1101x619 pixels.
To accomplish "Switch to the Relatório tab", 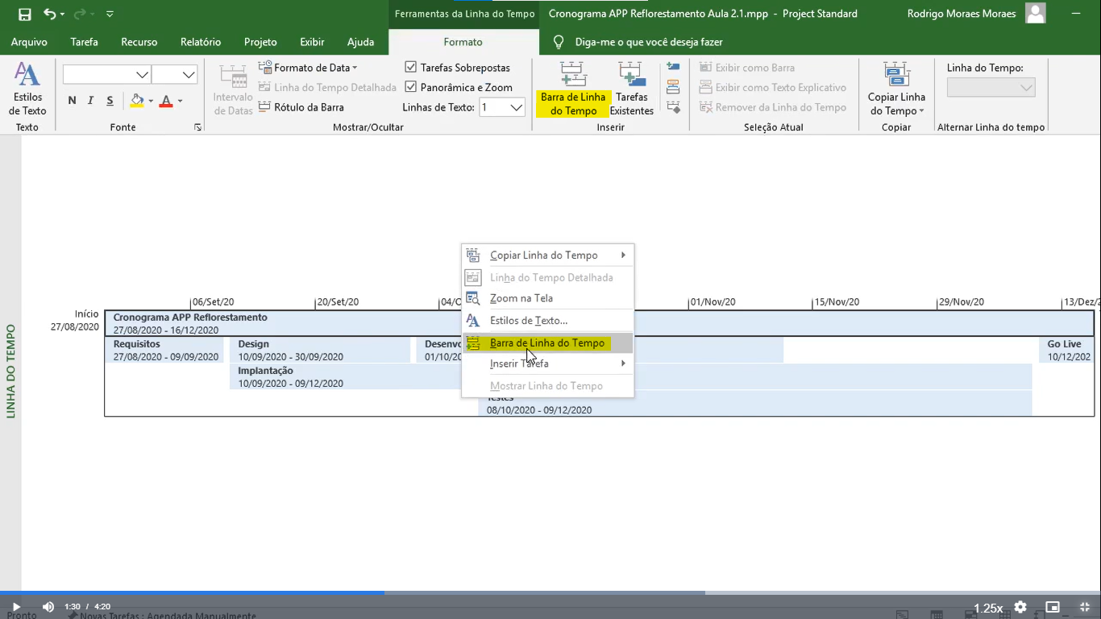I will [201, 42].
